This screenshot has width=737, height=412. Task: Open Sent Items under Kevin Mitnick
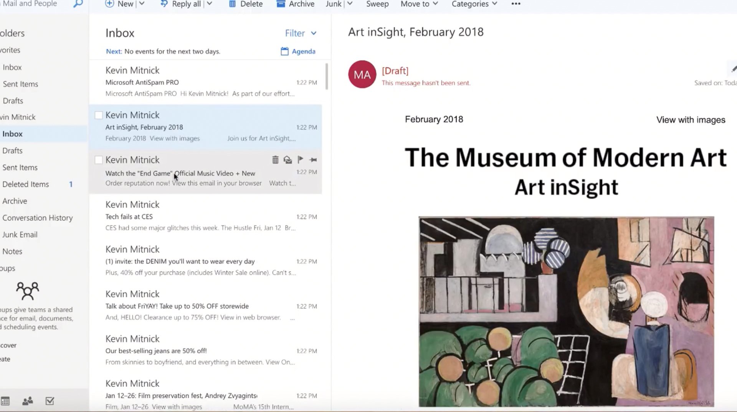(20, 167)
